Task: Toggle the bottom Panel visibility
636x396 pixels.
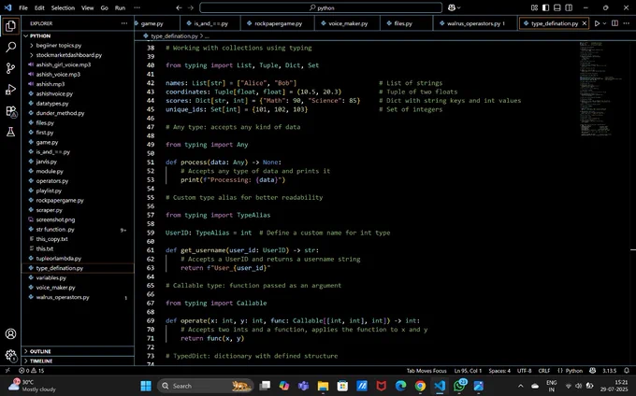Action: 557,7
